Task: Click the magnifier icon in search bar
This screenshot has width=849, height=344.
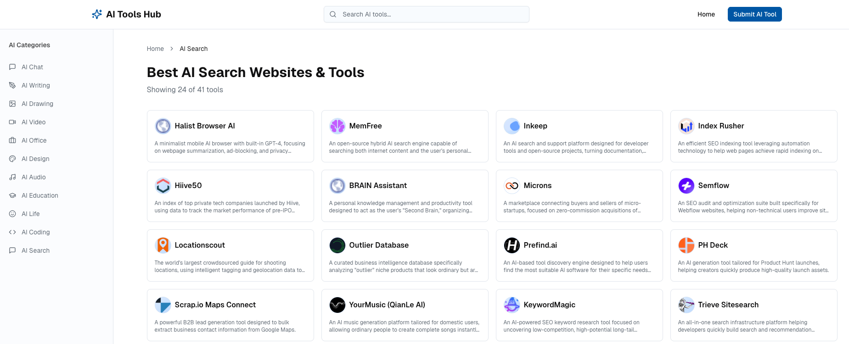Action: [333, 14]
